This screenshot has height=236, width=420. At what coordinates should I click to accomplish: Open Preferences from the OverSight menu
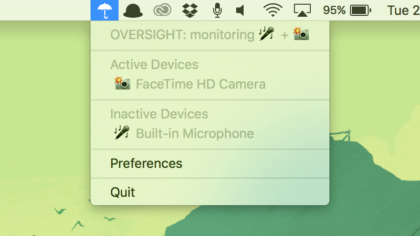(210, 164)
